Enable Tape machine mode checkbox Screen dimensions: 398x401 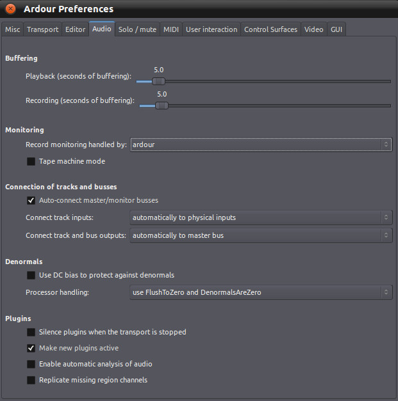[31, 162]
